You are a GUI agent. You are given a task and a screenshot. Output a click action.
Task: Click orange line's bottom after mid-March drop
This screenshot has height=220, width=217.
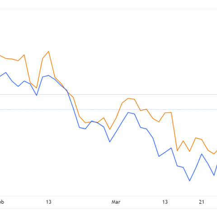pos(177,150)
